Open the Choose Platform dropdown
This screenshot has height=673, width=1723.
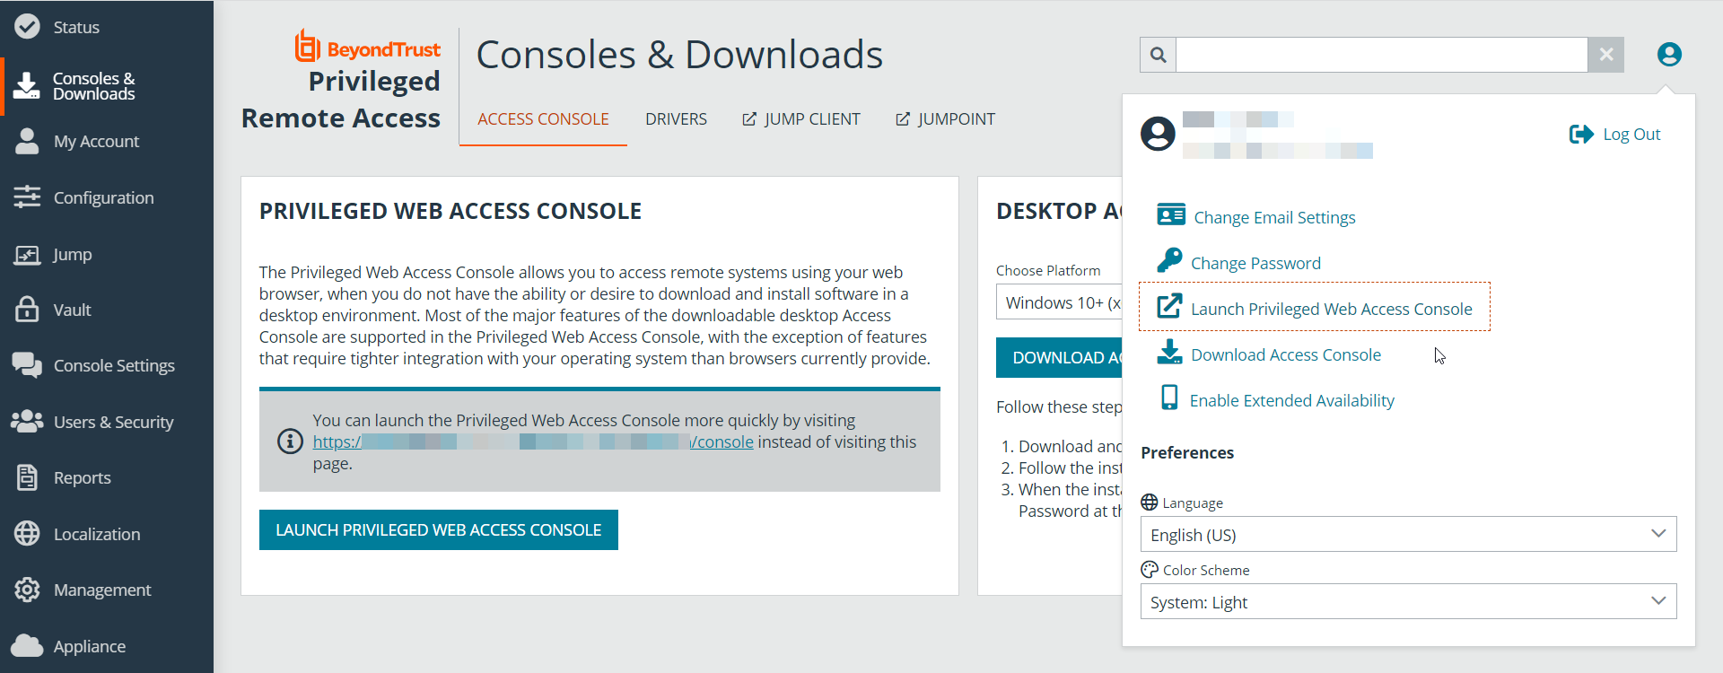click(x=1060, y=302)
